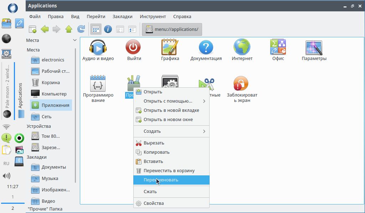Select Приложения in the sidebar

(x=51, y=105)
